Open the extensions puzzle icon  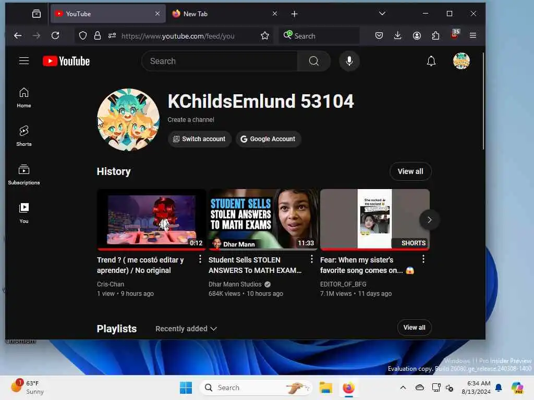pyautogui.click(x=435, y=35)
